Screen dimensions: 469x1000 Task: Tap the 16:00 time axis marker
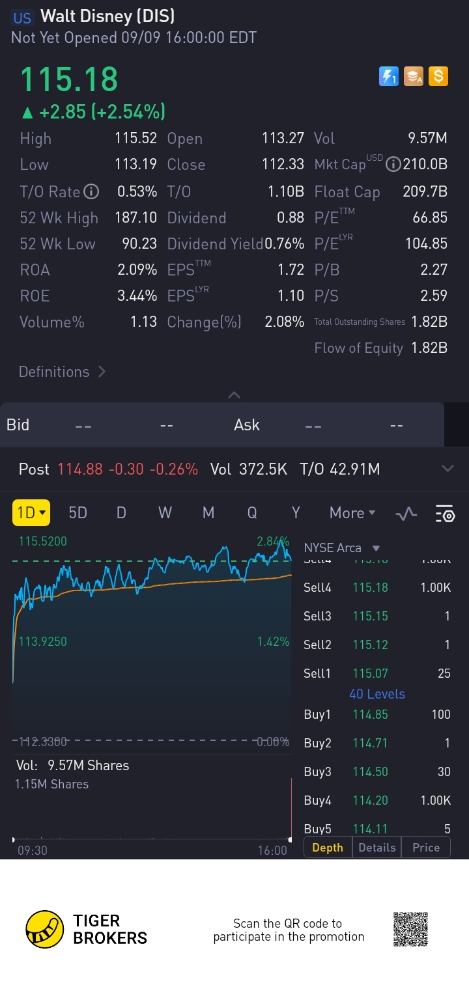pyautogui.click(x=272, y=850)
